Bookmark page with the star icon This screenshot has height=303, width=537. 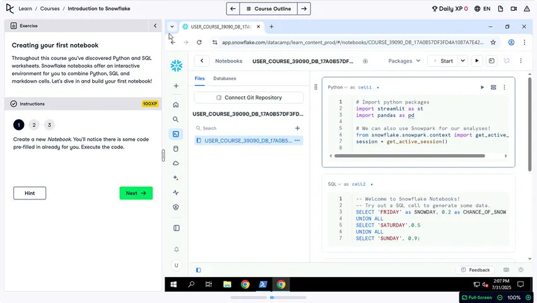coord(493,42)
